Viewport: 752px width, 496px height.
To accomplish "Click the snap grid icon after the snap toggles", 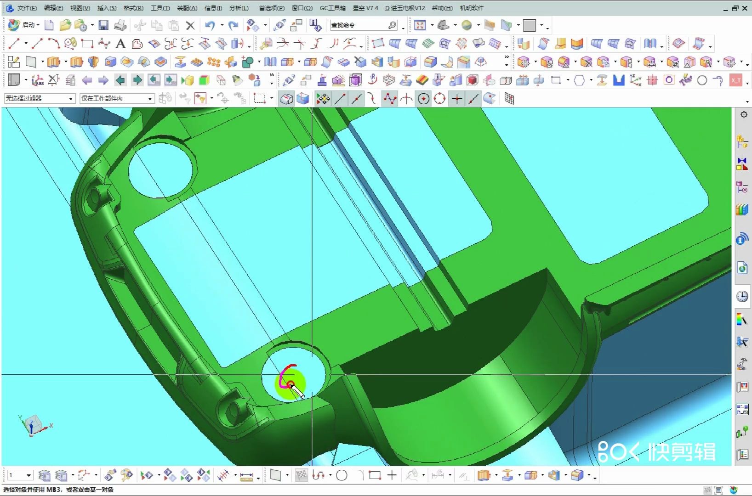I will (x=509, y=99).
